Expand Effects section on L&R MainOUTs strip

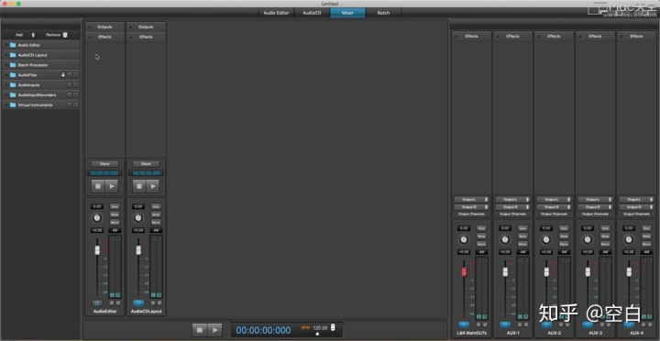(456, 36)
